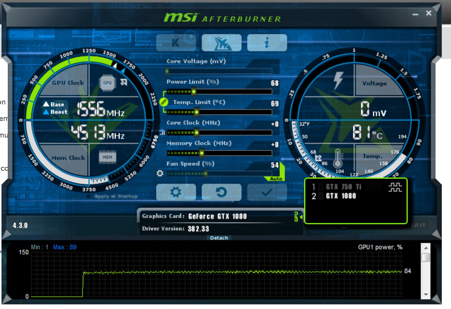Toggle the Power and Temp limit link icon
Viewport: 451px width, 309px height.
(x=164, y=101)
